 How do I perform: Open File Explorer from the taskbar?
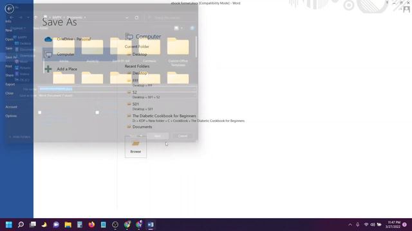tap(68, 225)
